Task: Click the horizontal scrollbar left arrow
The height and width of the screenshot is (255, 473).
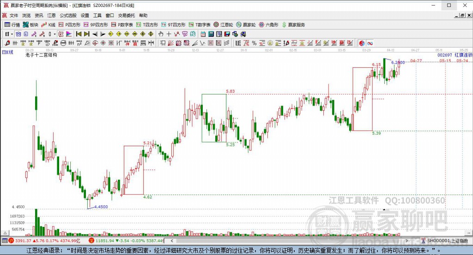Action: click(172, 241)
